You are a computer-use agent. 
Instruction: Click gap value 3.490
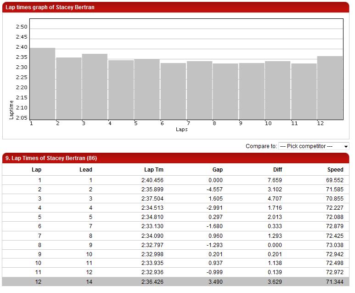coord(215,282)
